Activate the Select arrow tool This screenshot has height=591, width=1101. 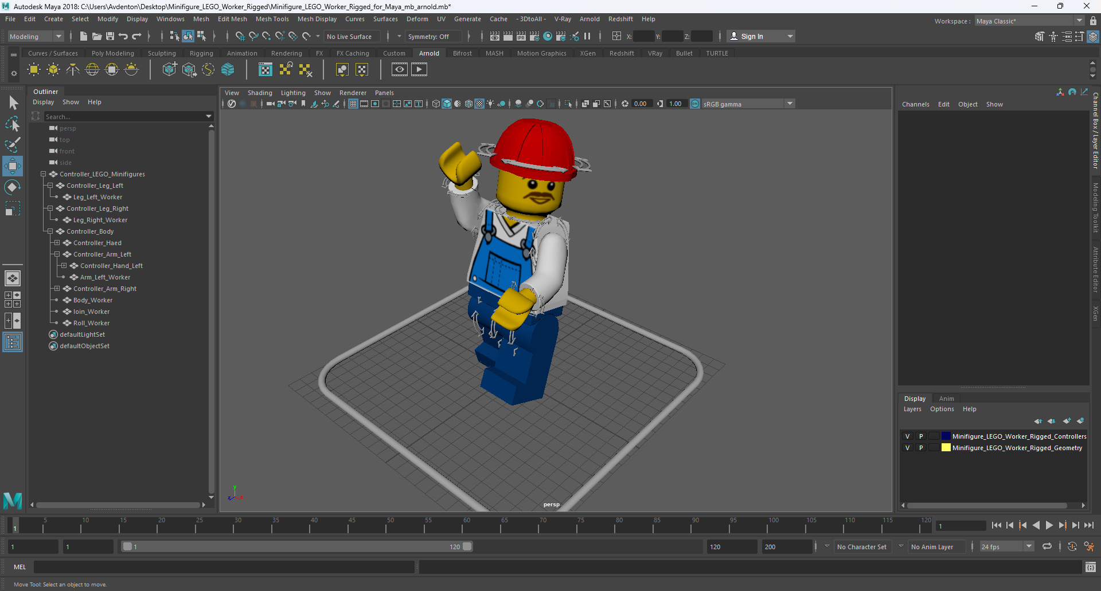[x=13, y=103]
